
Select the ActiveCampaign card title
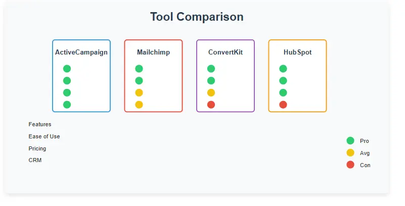tap(81, 52)
